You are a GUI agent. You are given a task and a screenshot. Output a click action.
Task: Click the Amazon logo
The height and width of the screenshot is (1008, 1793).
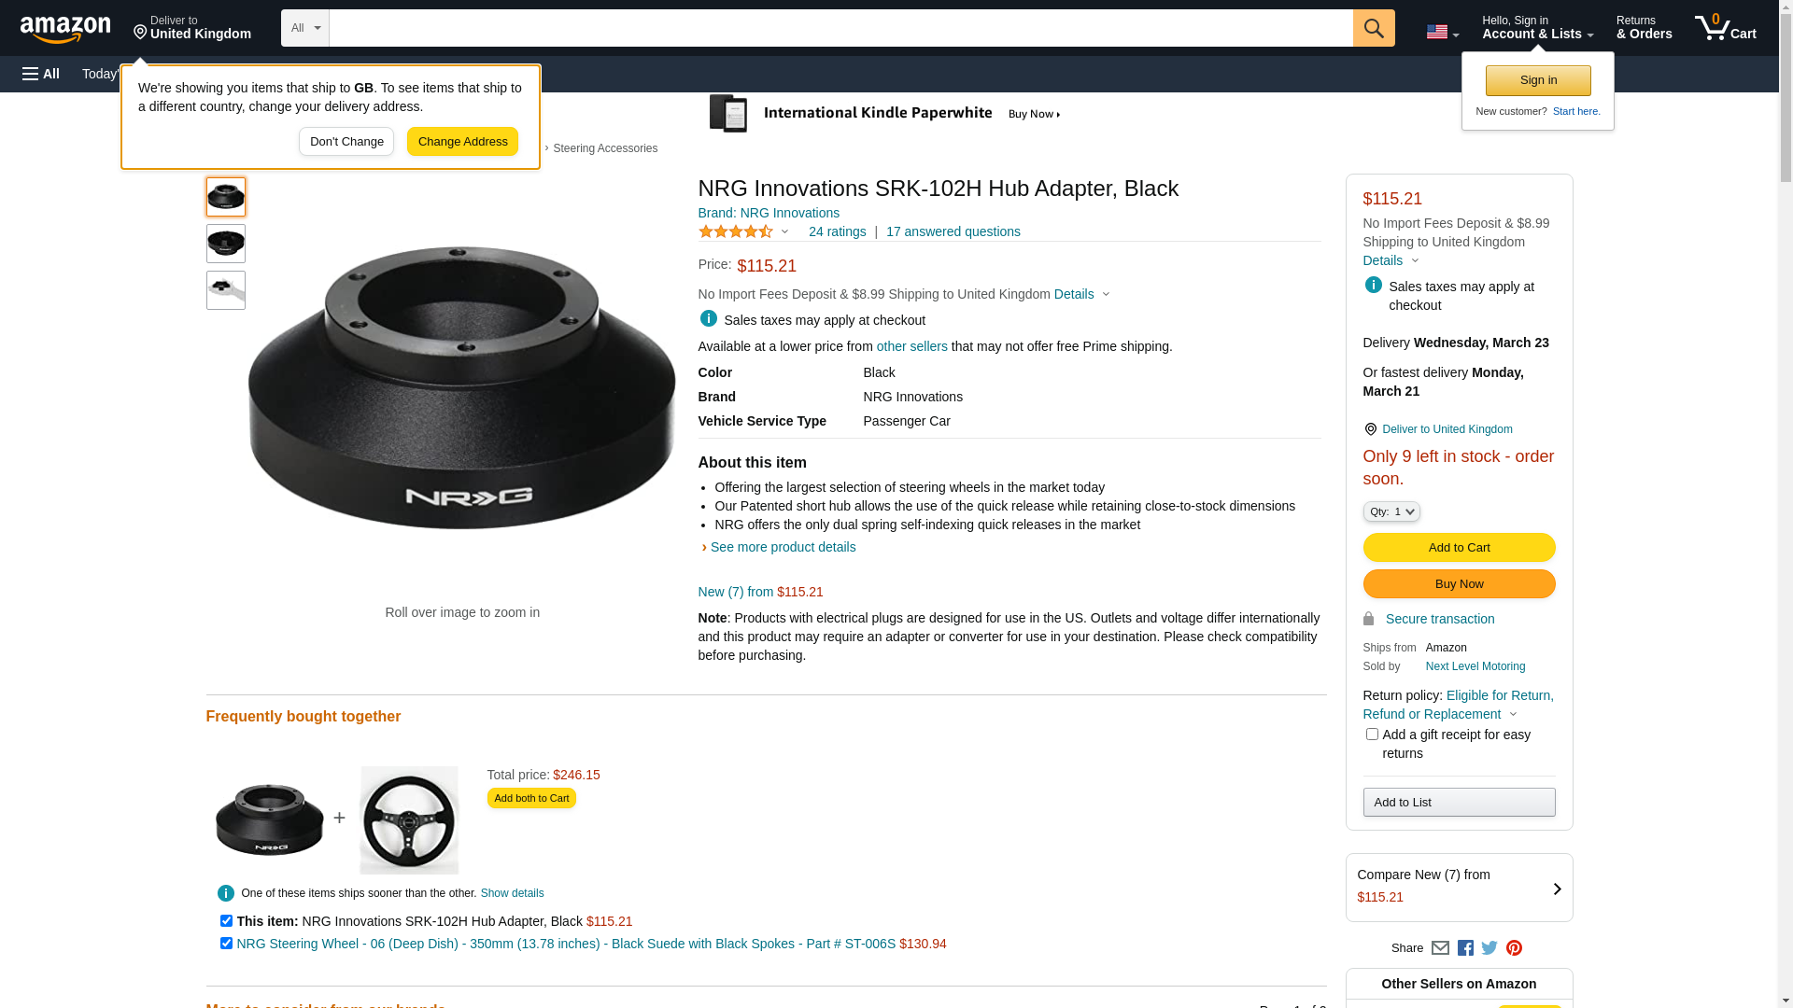[65, 29]
